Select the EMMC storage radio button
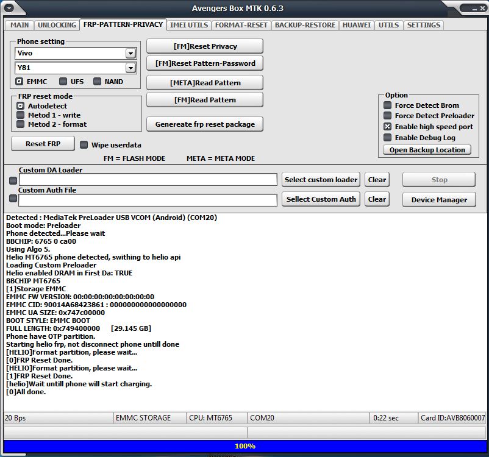 [20, 82]
